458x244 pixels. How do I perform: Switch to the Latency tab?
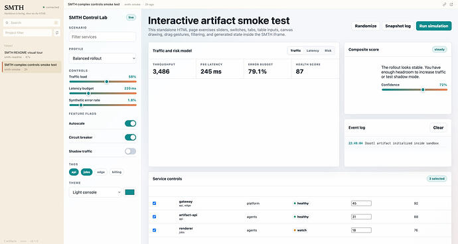313,50
